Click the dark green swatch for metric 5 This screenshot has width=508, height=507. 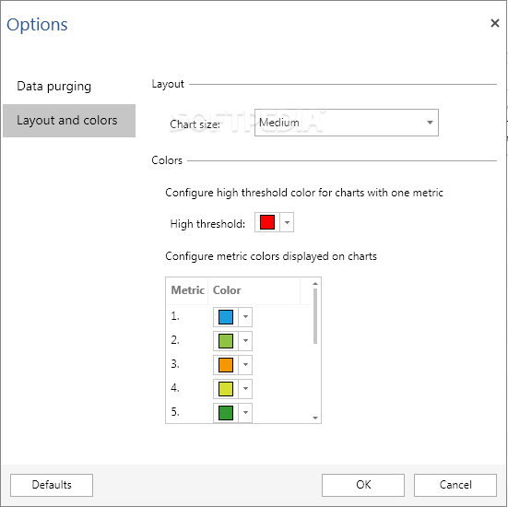coord(226,413)
